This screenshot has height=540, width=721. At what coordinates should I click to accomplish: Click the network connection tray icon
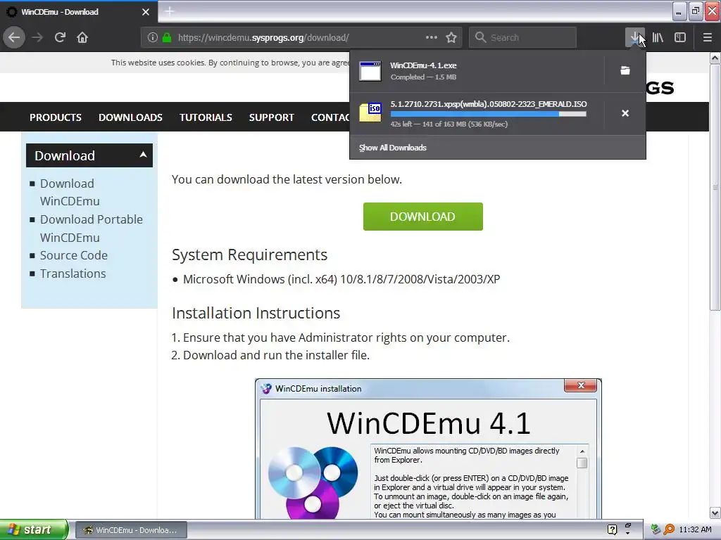pyautogui.click(x=656, y=529)
